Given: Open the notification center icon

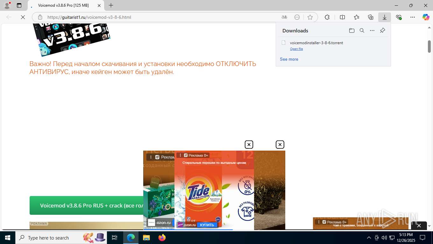Looking at the screenshot, I should pos(422,238).
